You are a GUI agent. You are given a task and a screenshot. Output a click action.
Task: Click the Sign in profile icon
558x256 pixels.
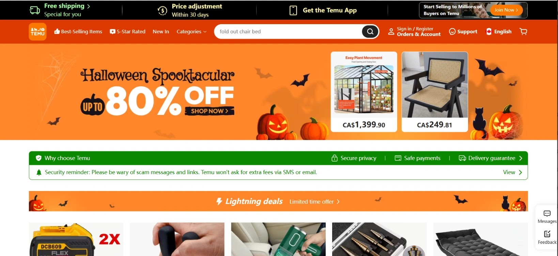[391, 32]
